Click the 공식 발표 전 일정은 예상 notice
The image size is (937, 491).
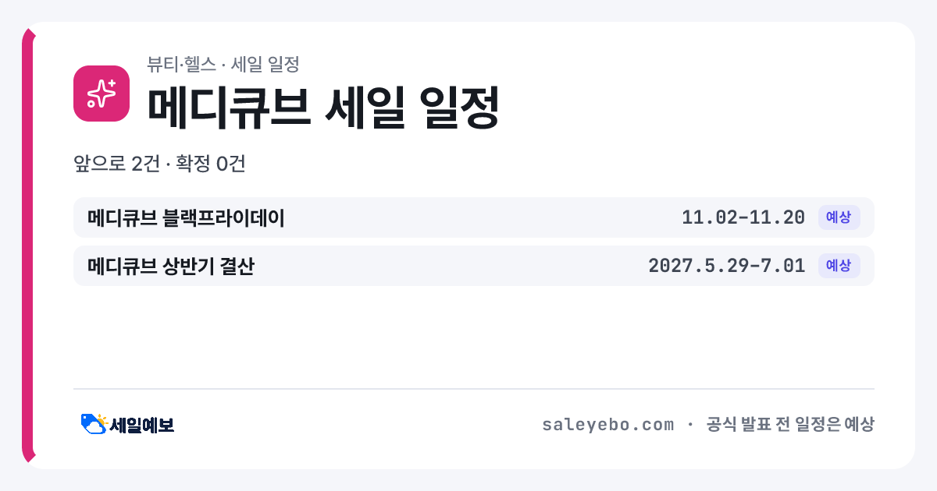789,425
